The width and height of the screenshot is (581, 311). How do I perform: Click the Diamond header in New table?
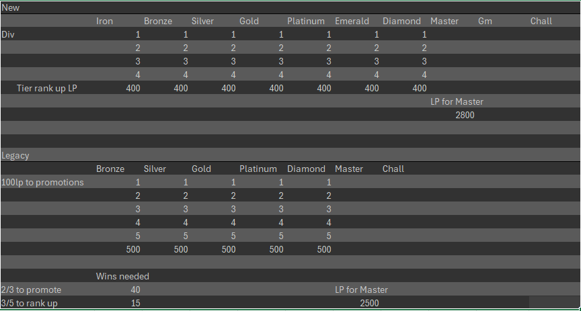click(401, 21)
